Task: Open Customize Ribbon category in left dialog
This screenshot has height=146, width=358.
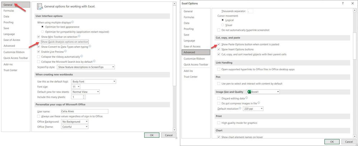Action: tap(15, 52)
